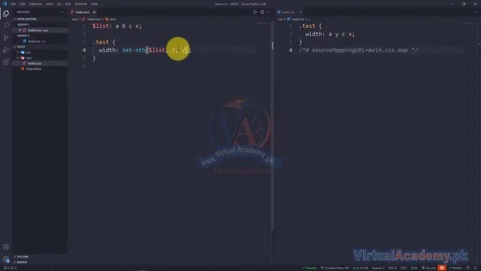Viewport: 481px width, 271px height.
Task: Click Compile Hero status bar item
Action: pyautogui.click(x=334, y=268)
